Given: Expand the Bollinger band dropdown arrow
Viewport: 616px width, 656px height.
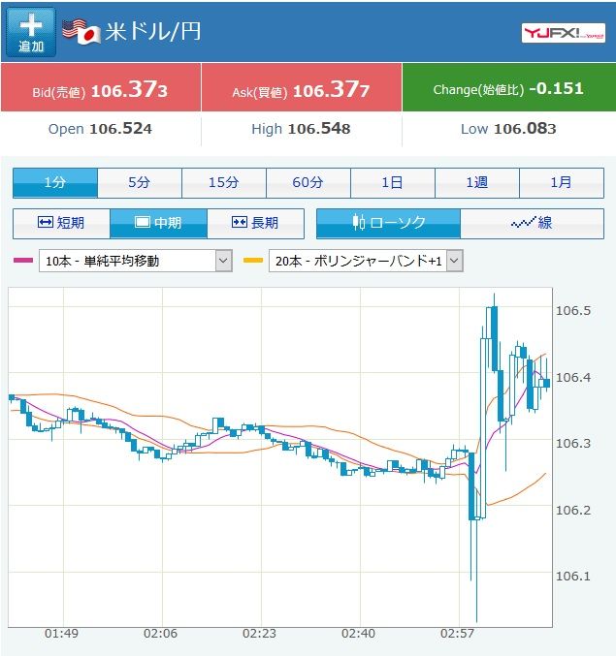Looking at the screenshot, I should coord(454,261).
